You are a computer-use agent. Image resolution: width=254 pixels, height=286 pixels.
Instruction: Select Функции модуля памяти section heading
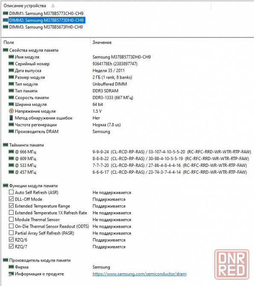[x=33, y=186]
